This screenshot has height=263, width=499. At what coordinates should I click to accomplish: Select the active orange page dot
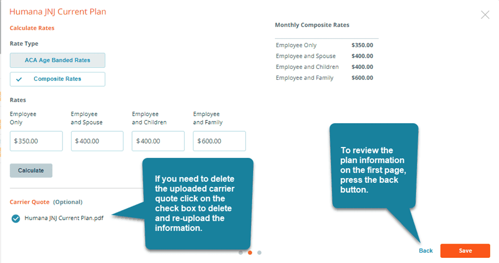250,252
